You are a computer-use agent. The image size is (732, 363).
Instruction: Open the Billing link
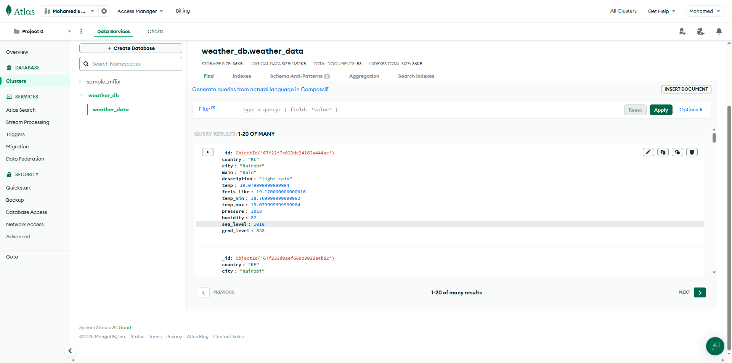(183, 11)
